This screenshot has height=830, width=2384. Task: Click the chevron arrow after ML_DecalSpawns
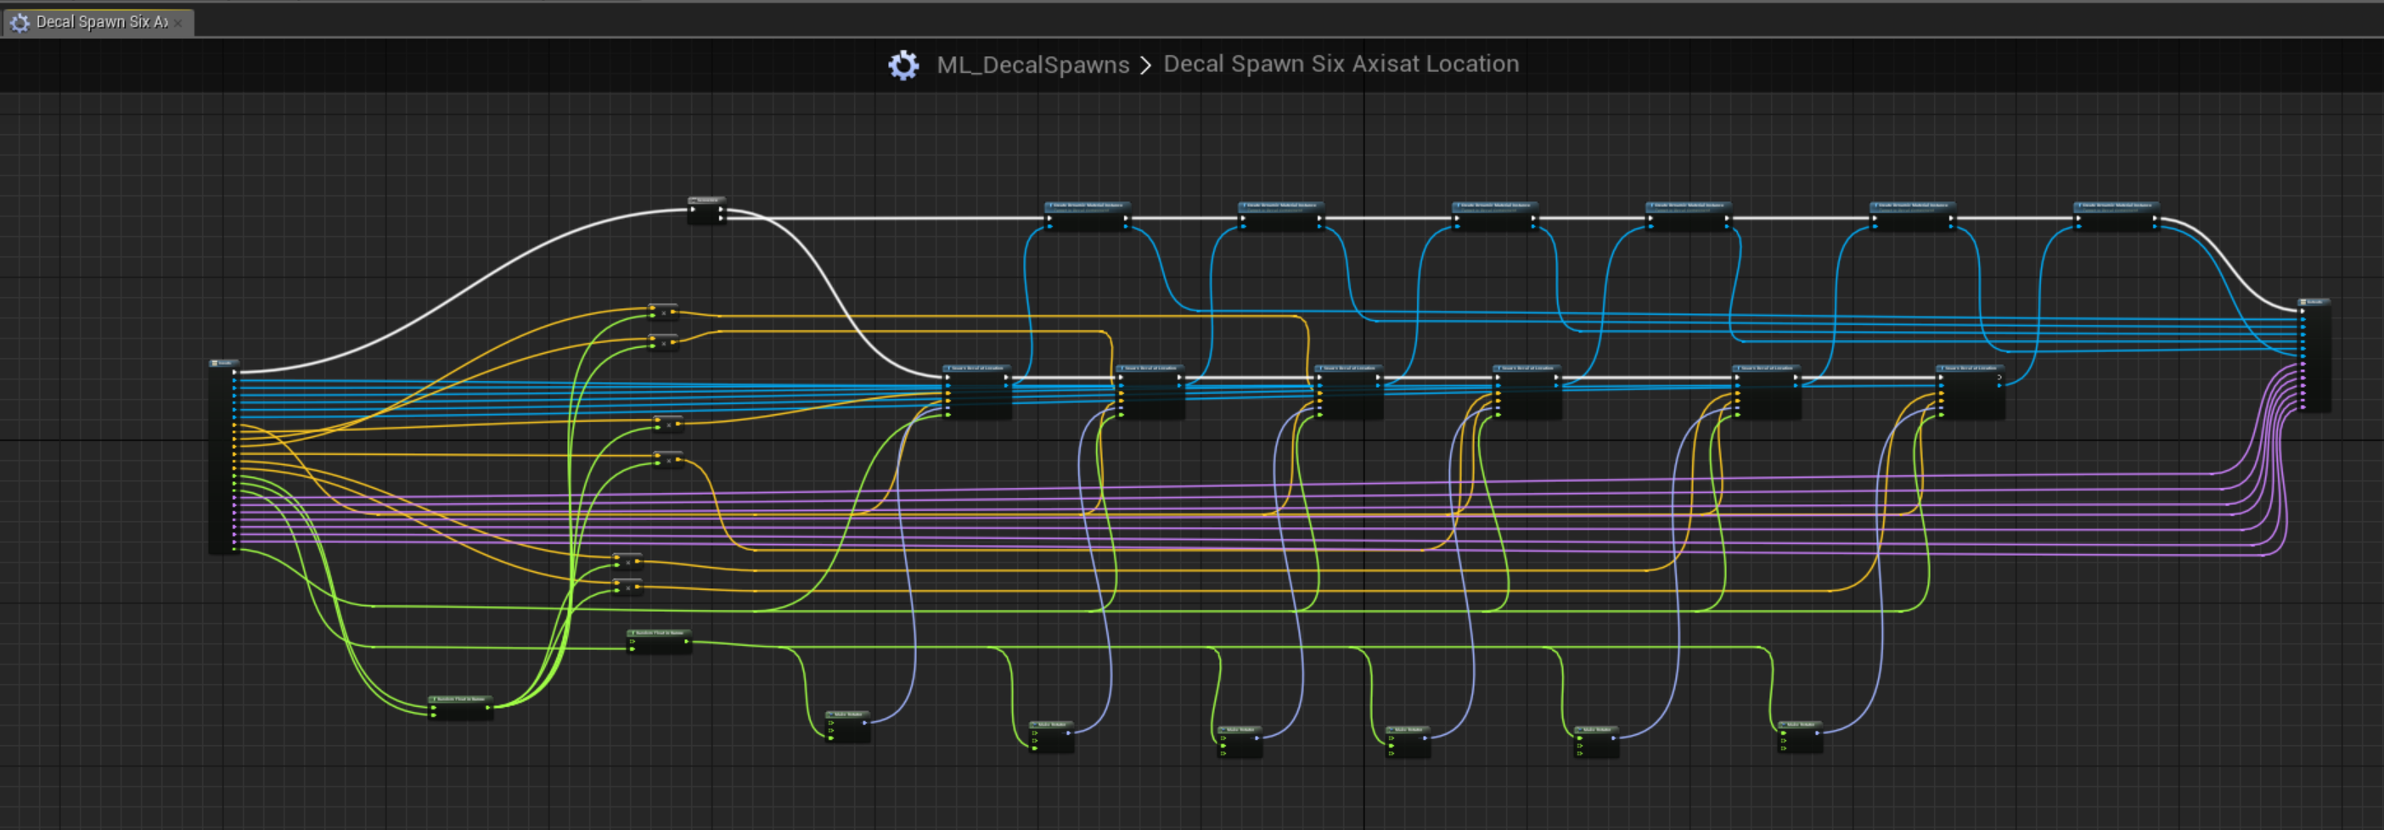(x=1145, y=64)
